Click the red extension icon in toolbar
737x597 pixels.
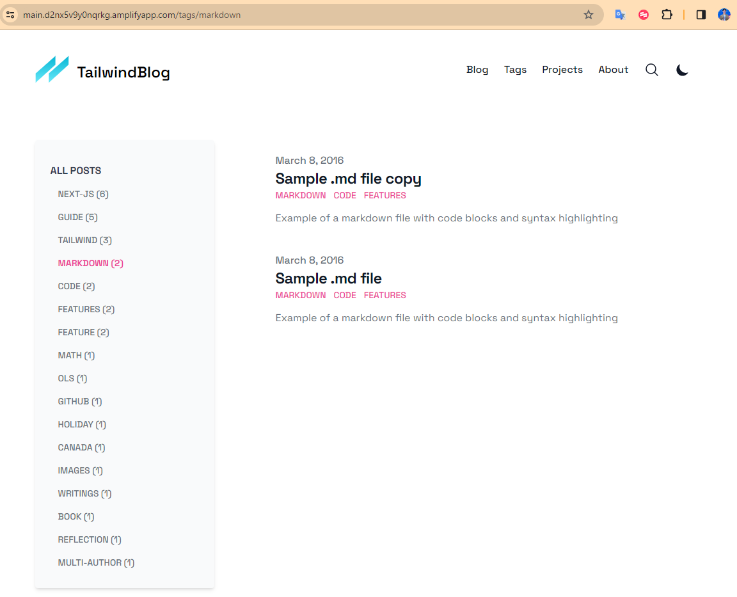point(644,15)
